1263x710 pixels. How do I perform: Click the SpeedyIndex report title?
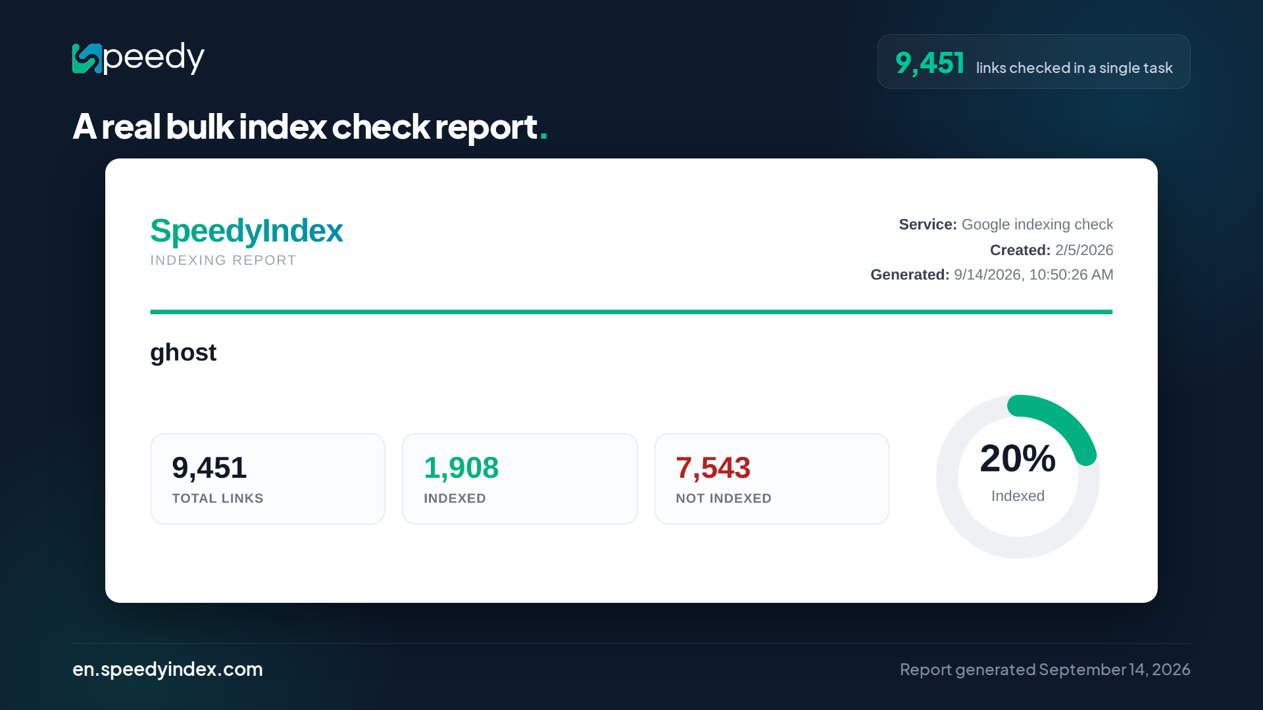click(247, 231)
